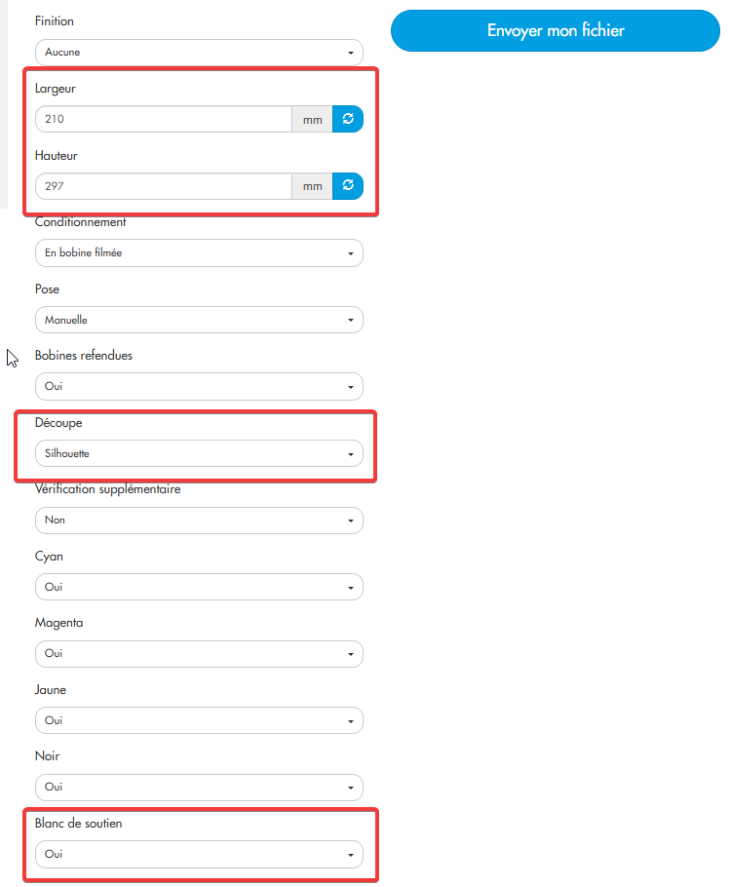This screenshot has width=731, height=887.
Task: Open the Blanc de soutien dropdown
Action: coord(199,854)
